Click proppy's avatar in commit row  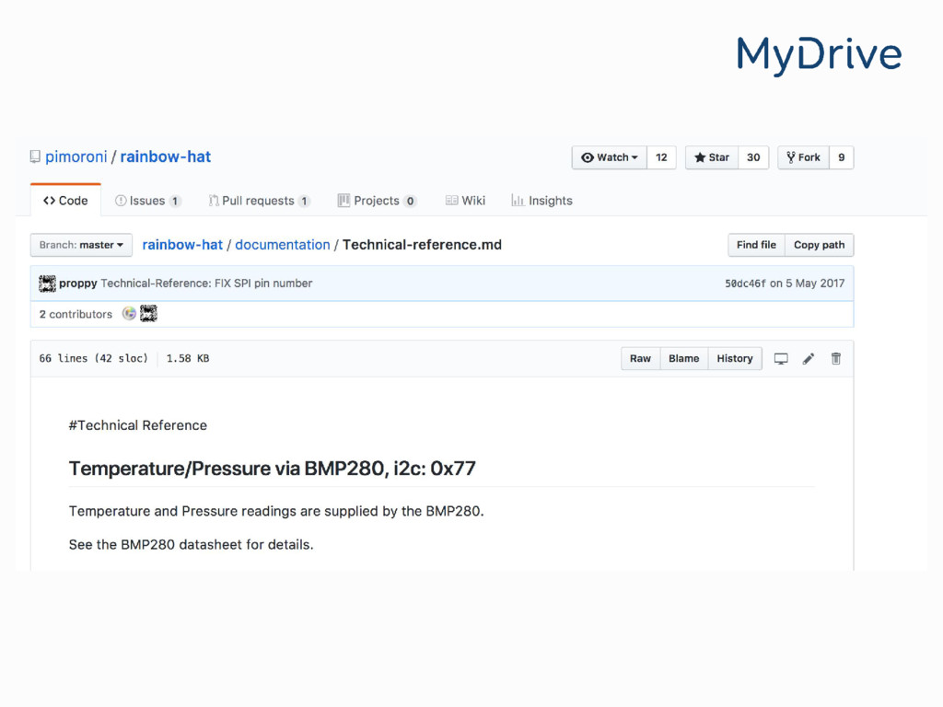[x=47, y=284]
